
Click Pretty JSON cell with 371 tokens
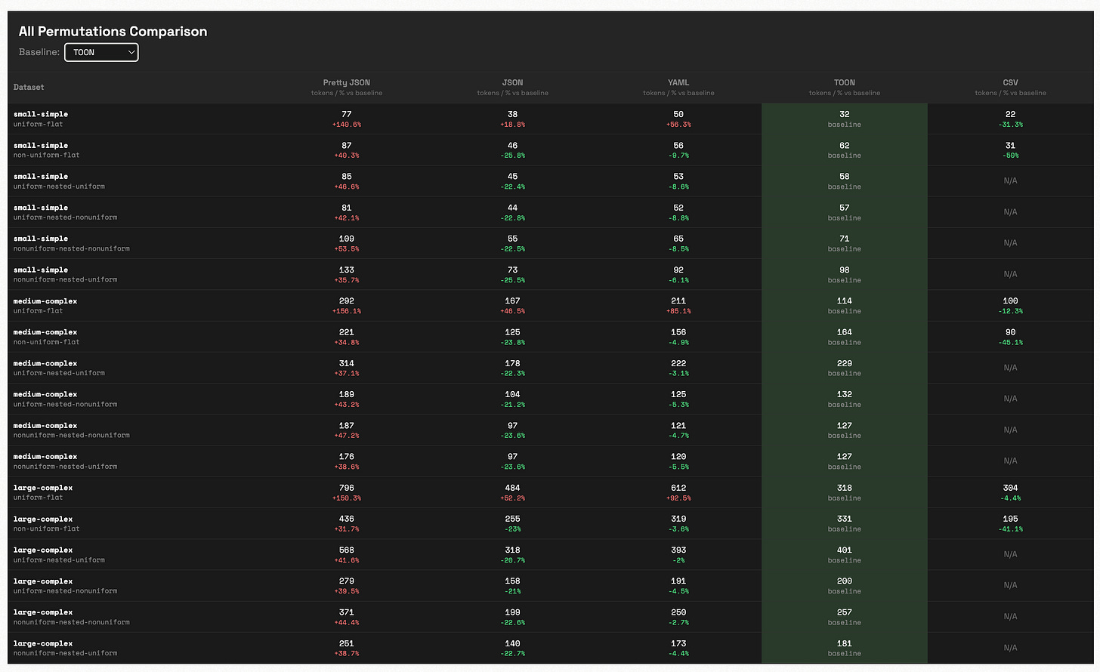point(347,617)
